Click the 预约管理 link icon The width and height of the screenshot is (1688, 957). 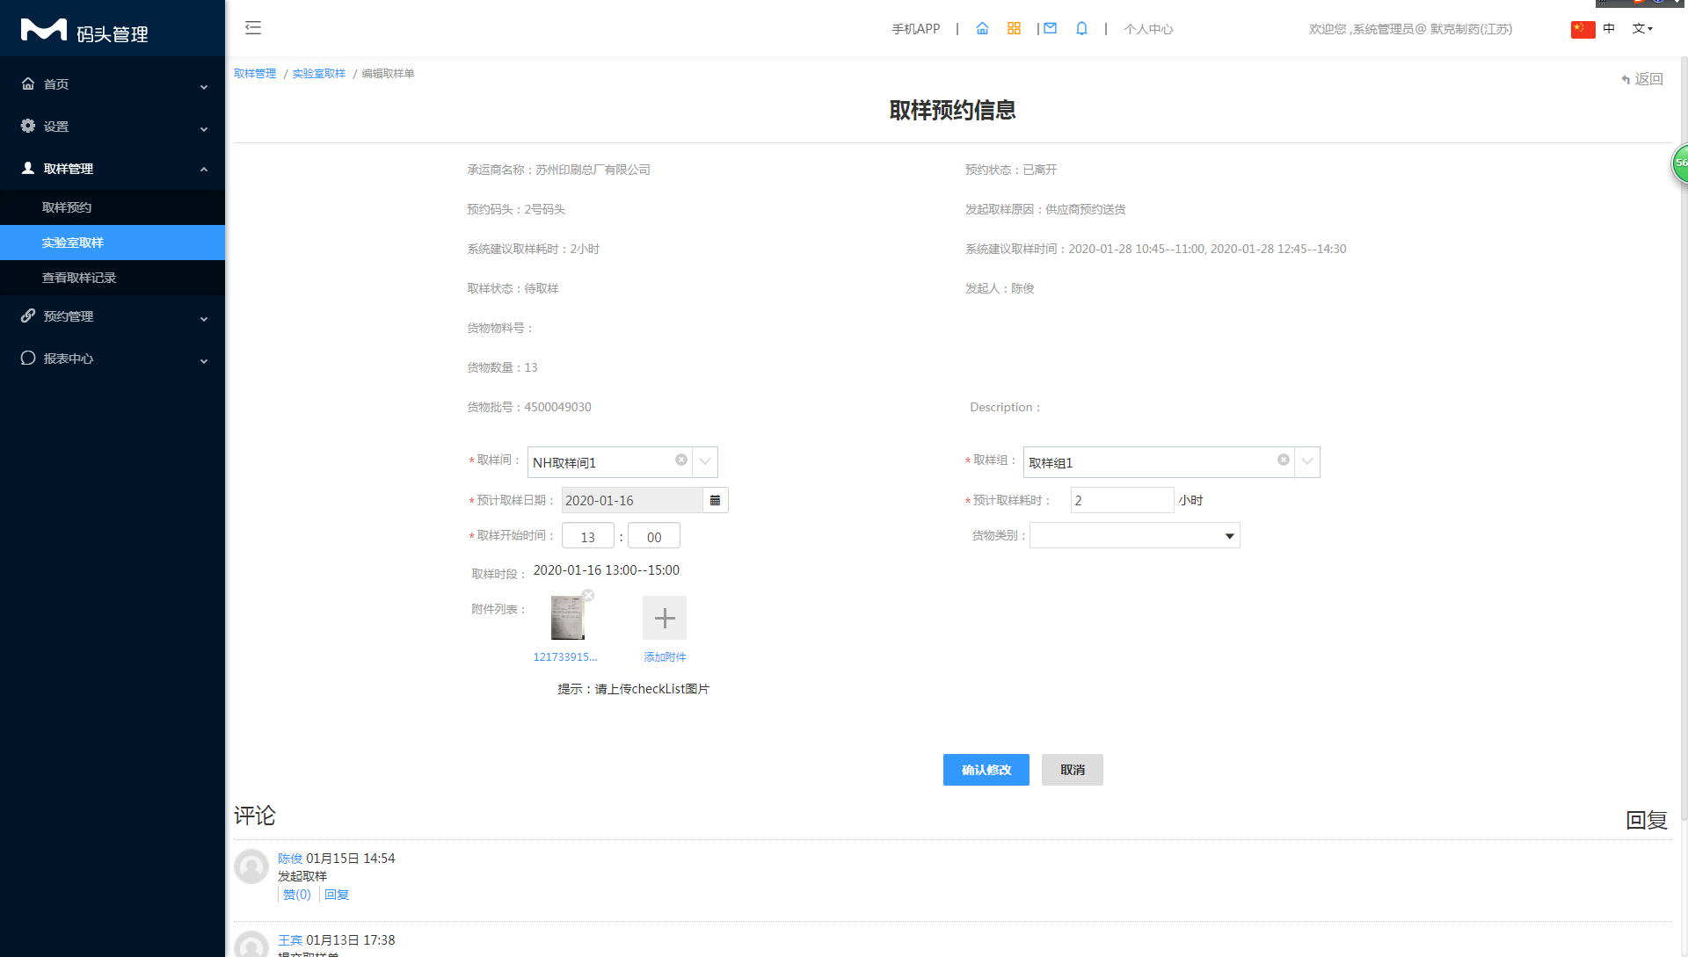[28, 315]
